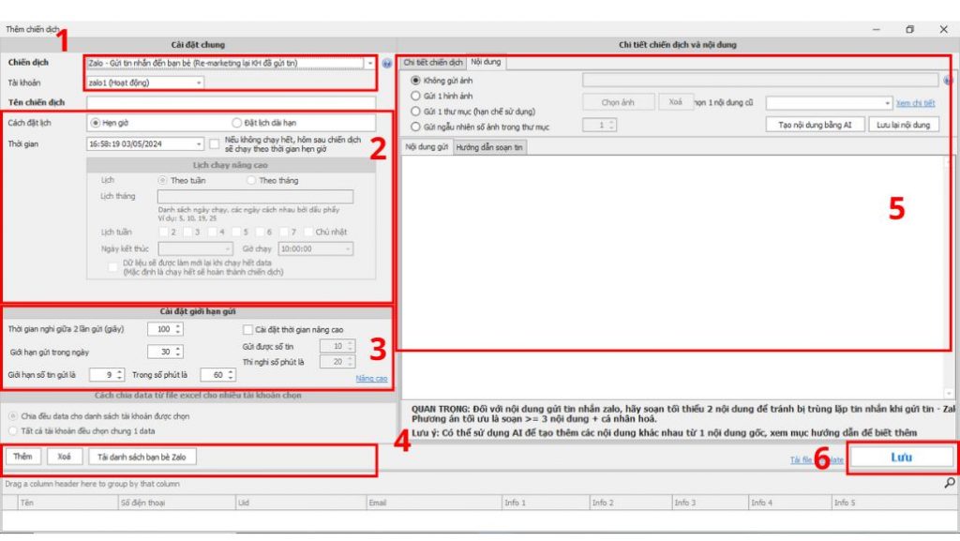The width and height of the screenshot is (960, 541).
Task: Expand the old content selection dropdown
Action: click(887, 103)
